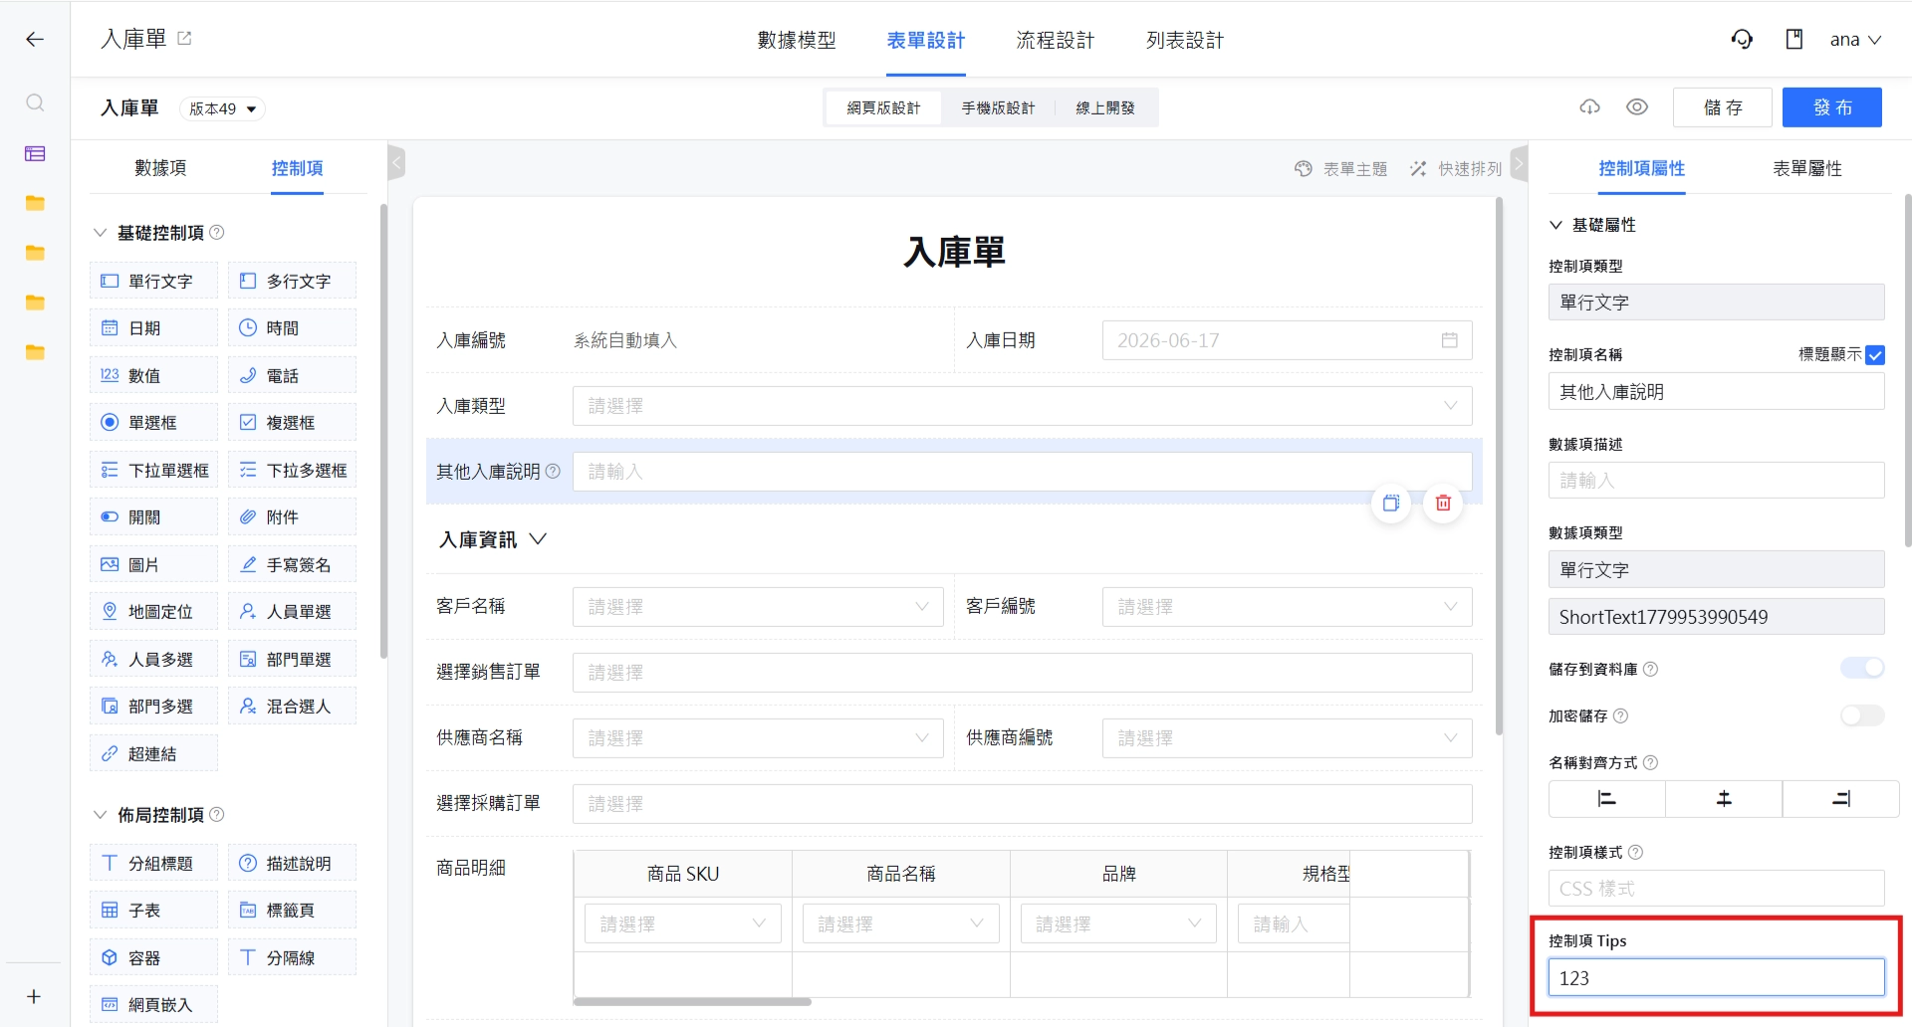The image size is (1912, 1027).
Task: Click the 控制項名稱 input field
Action: tap(1716, 391)
